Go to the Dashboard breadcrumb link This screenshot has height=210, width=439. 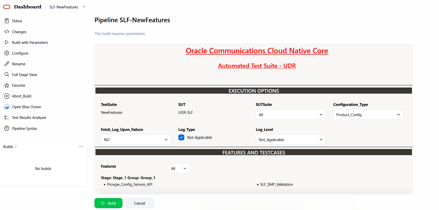coord(28,7)
